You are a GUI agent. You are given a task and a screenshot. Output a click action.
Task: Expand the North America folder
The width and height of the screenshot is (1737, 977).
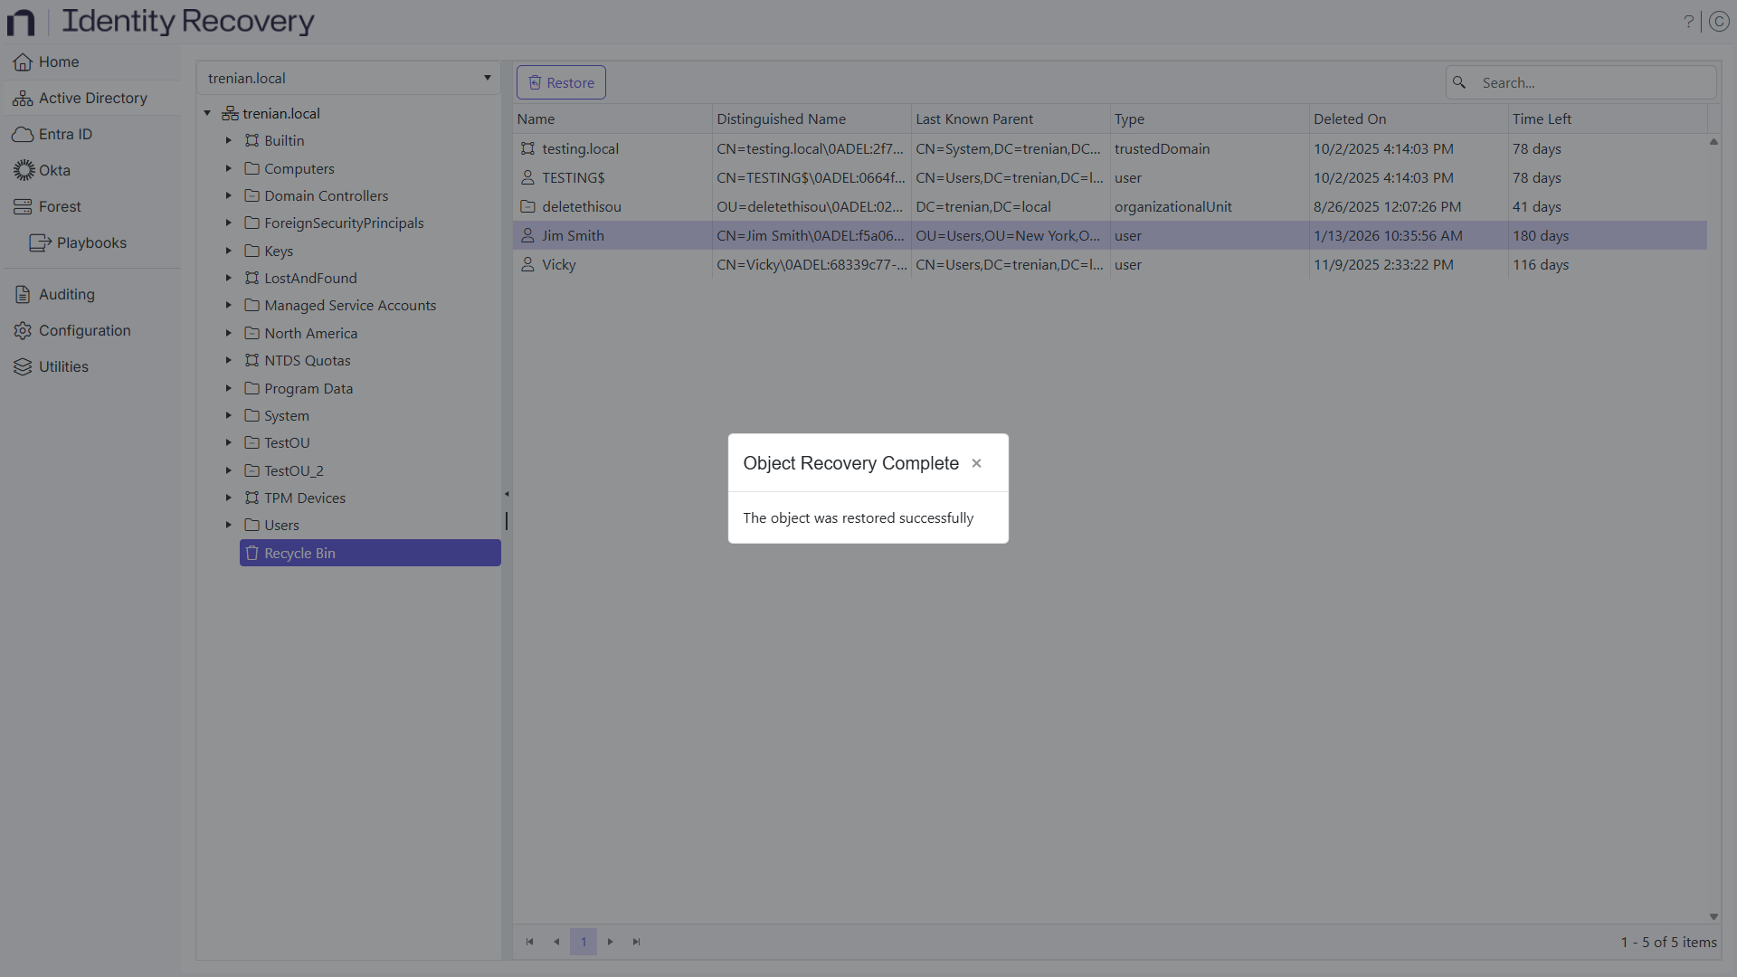pyautogui.click(x=228, y=333)
